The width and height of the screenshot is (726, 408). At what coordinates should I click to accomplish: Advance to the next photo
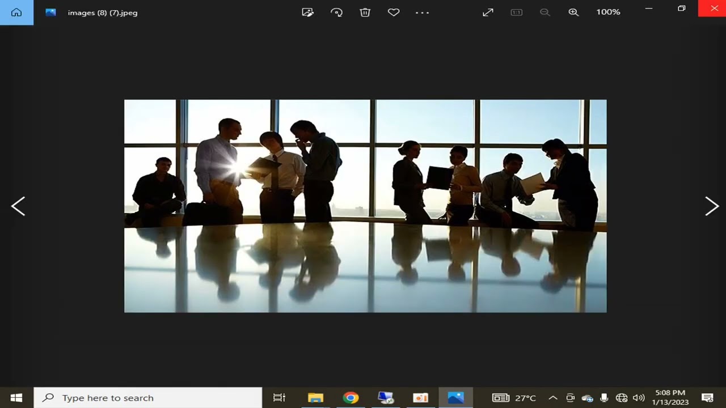click(712, 206)
